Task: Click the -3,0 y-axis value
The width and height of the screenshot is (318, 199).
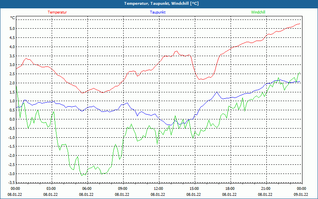Action: click(12, 174)
